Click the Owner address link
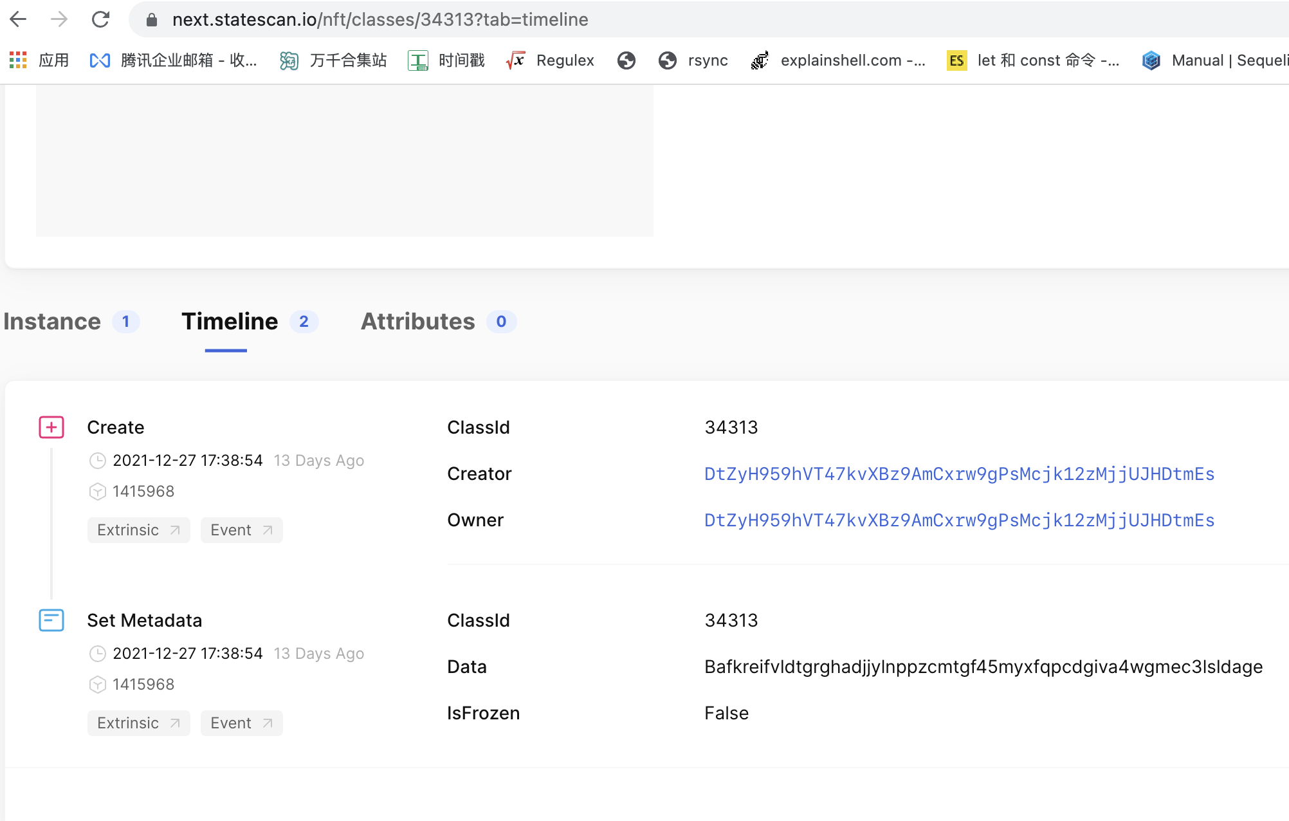Image resolution: width=1289 pixels, height=821 pixels. click(x=958, y=521)
